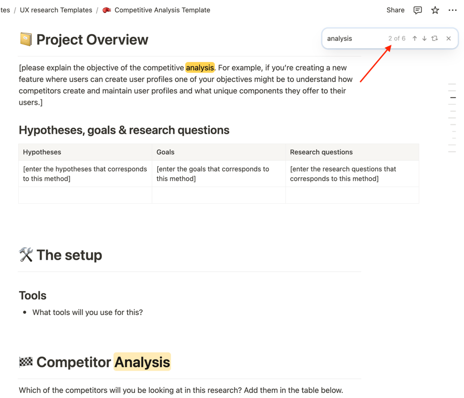Viewport: 464px width, 398px height.
Task: Click the hammer and wrench setup emoji
Action: (x=26, y=255)
